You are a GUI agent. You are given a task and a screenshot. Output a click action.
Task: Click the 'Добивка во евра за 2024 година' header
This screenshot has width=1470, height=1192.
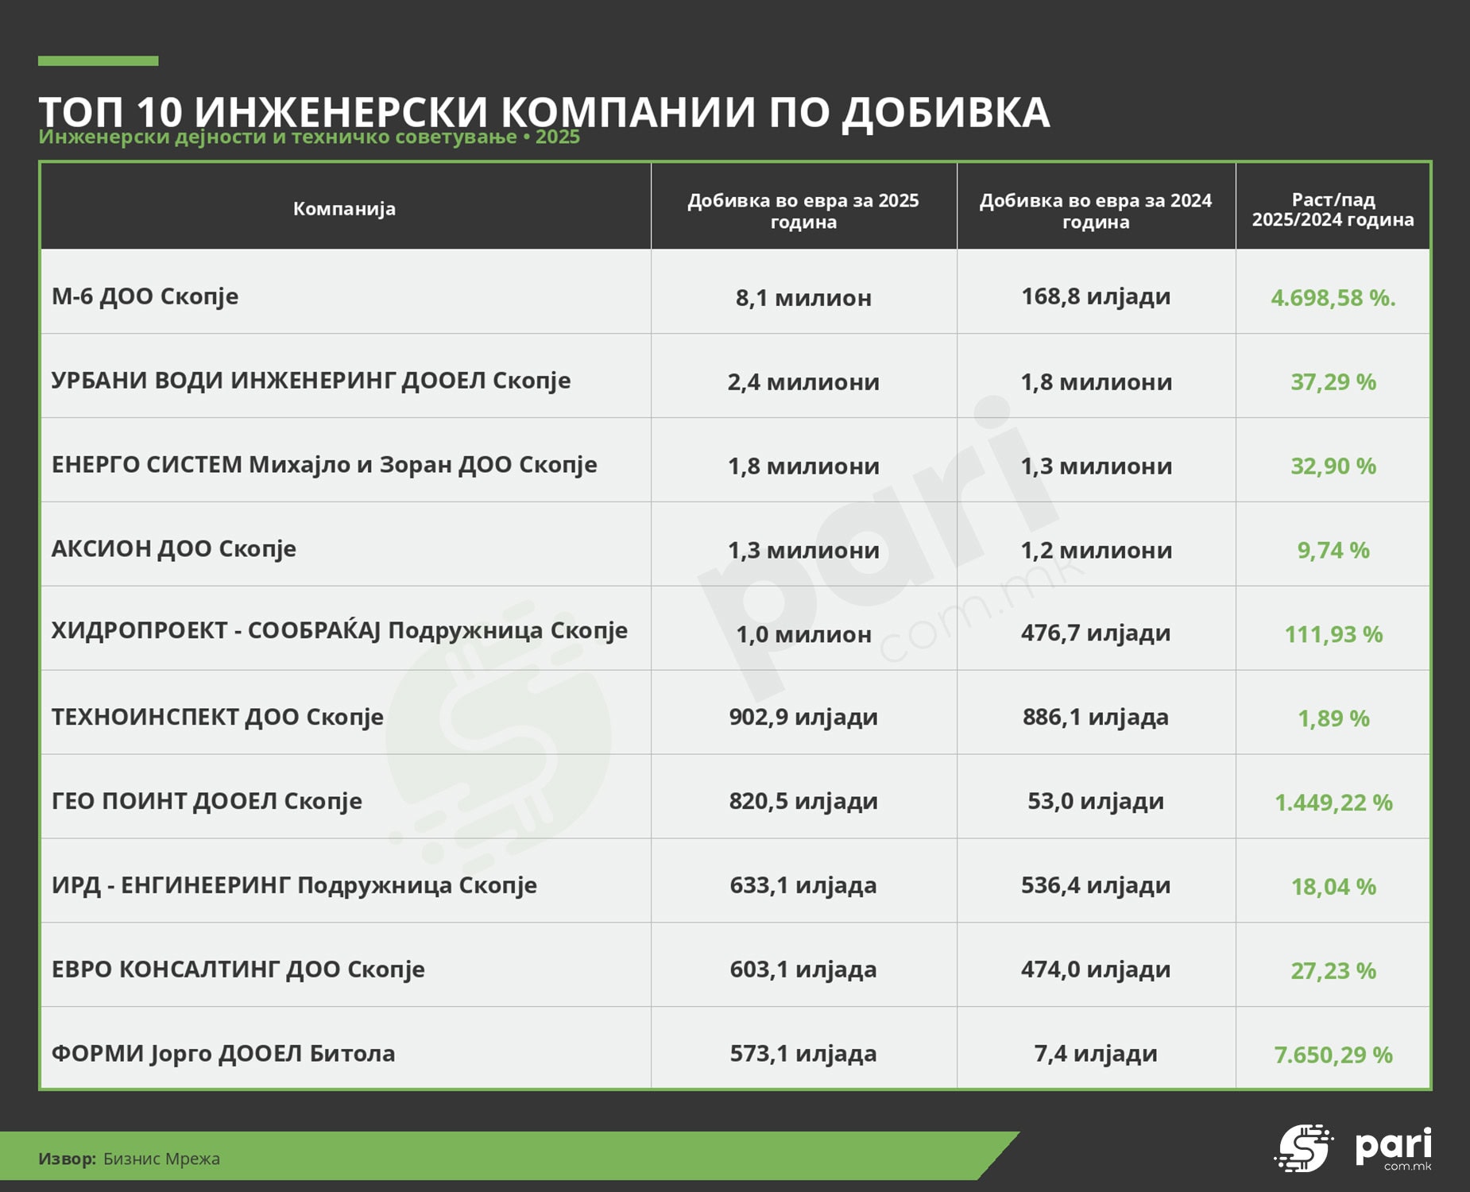[1096, 211]
